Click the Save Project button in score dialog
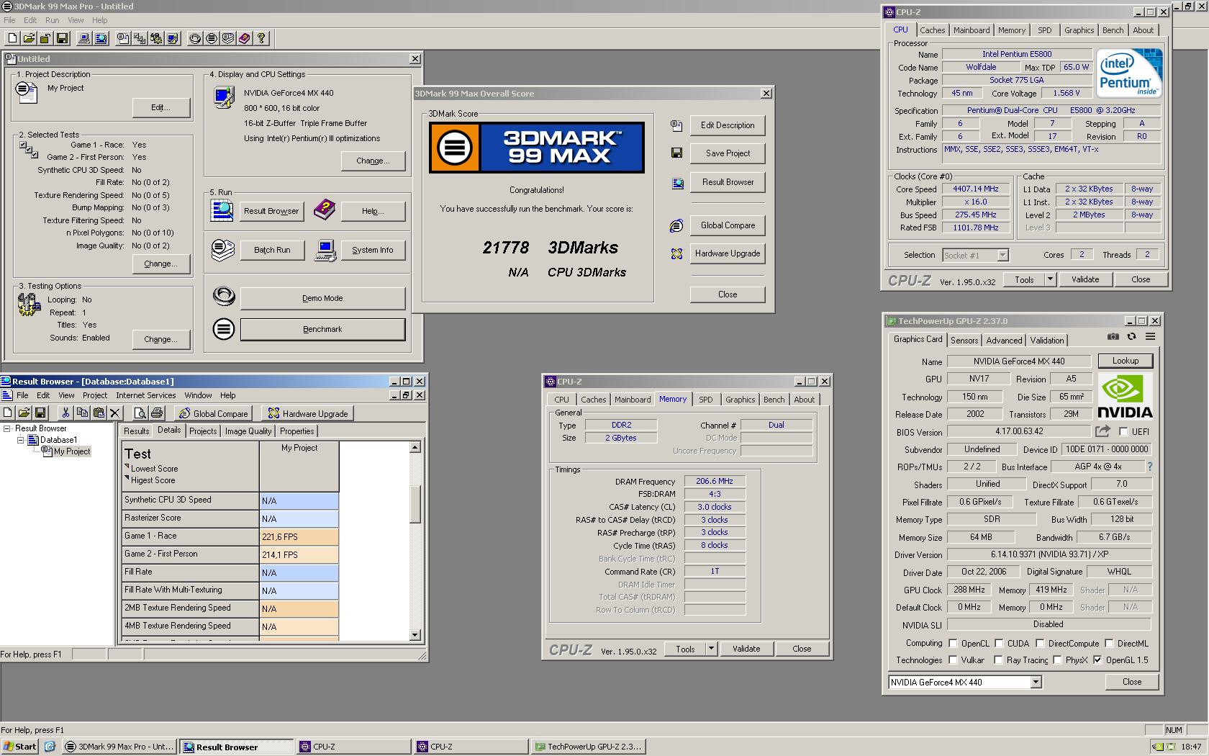This screenshot has height=756, width=1209. click(x=728, y=153)
